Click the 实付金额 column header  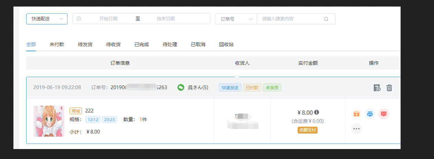pos(308,63)
